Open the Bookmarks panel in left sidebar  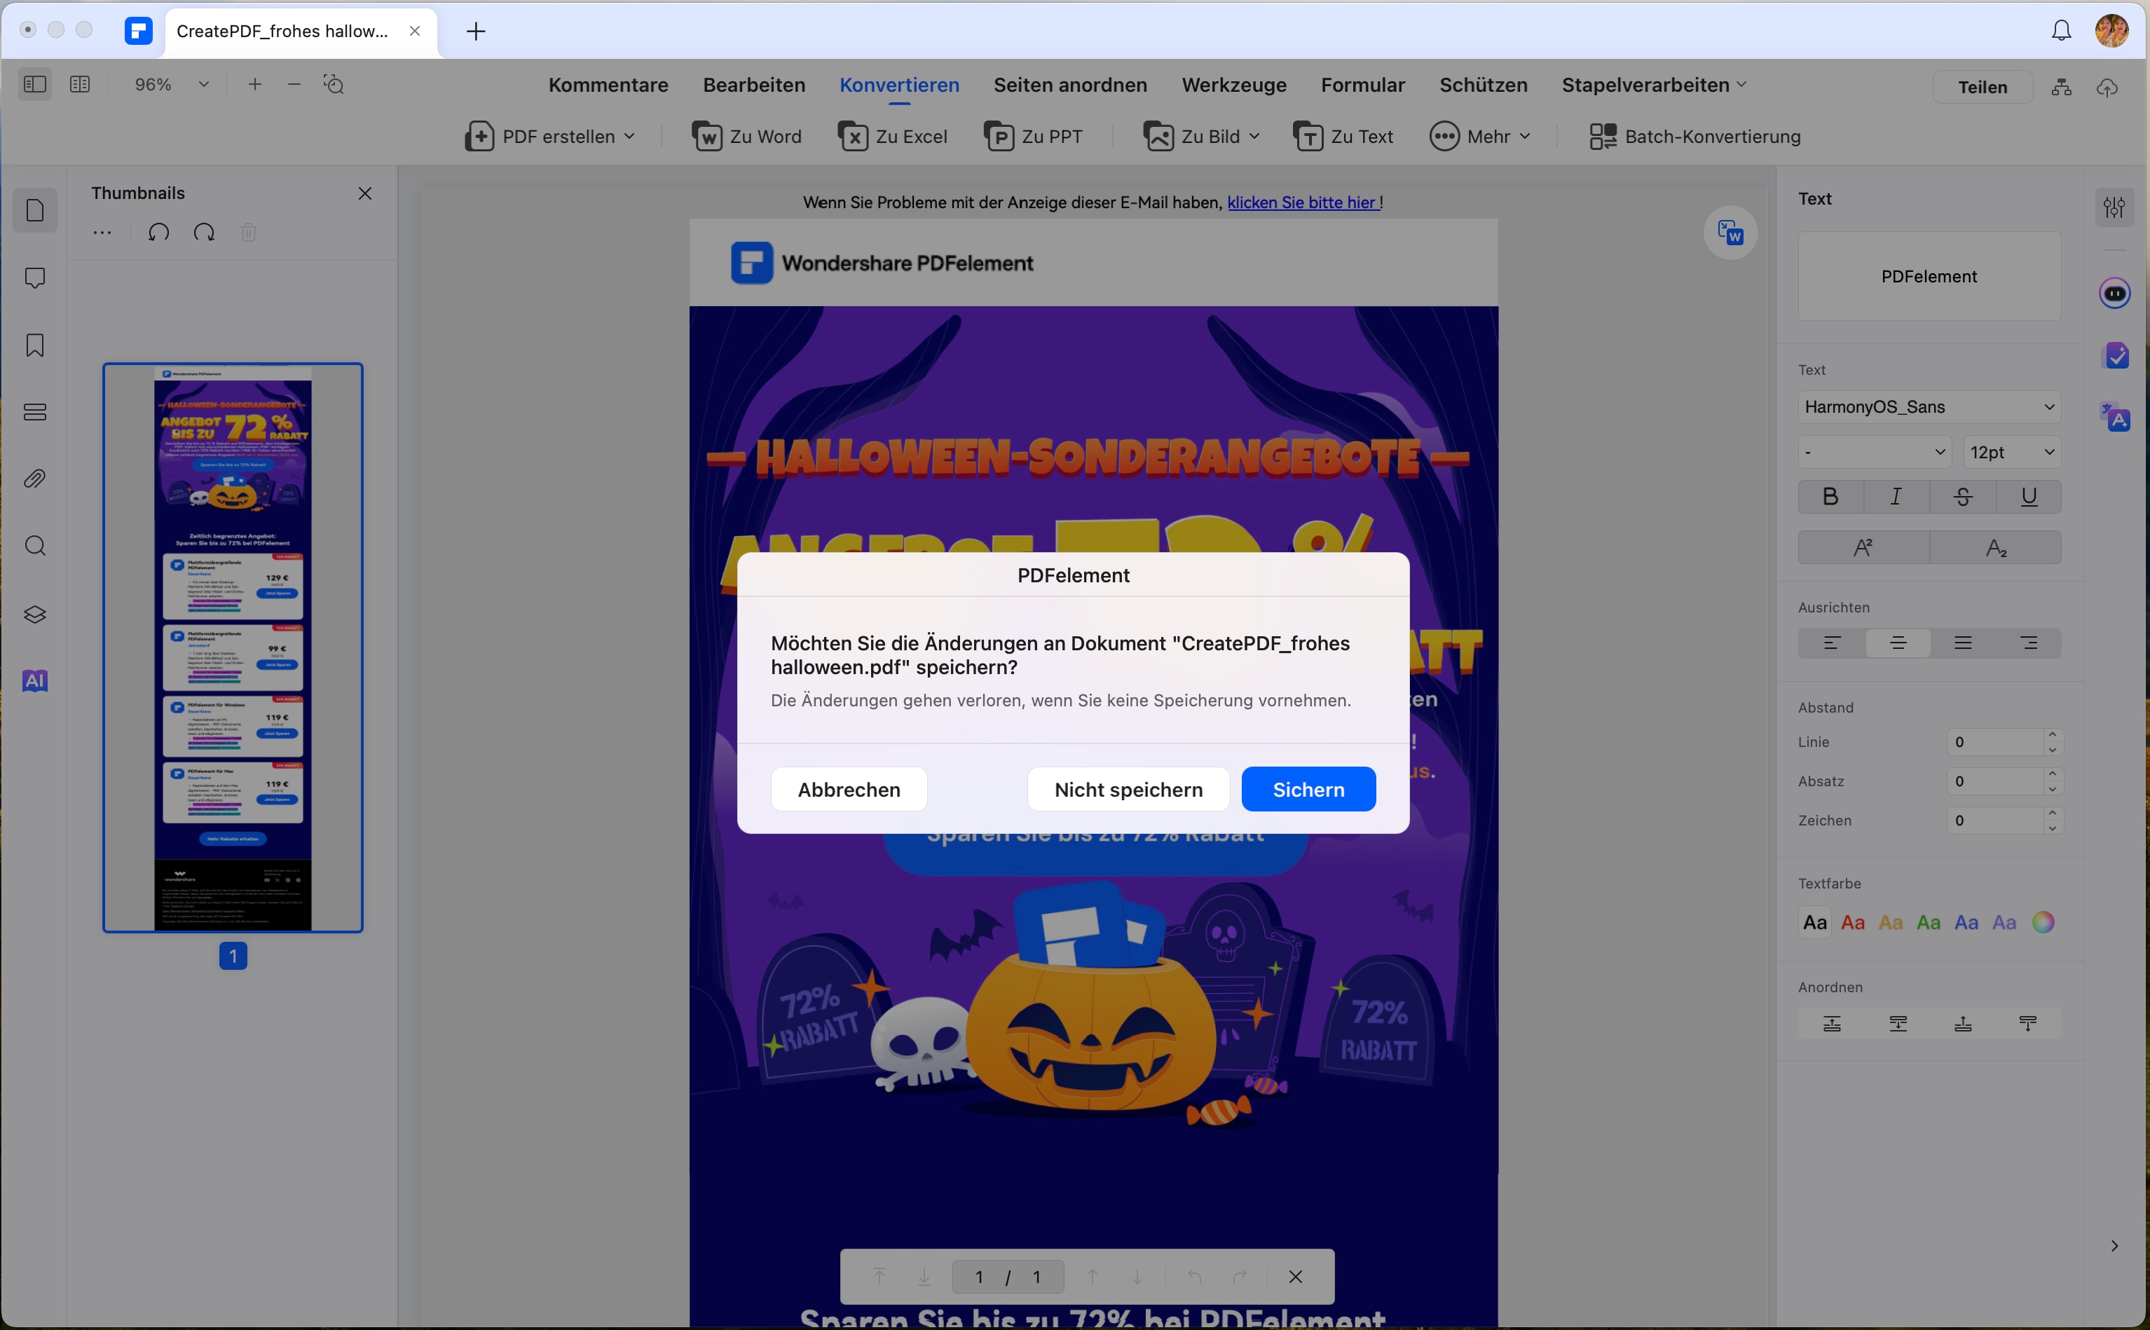coord(35,345)
